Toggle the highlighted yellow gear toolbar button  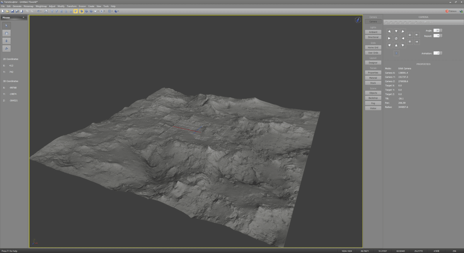pos(82,11)
